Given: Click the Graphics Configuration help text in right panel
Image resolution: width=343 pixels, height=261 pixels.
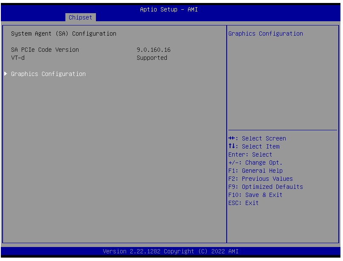Looking at the screenshot, I should [266, 34].
